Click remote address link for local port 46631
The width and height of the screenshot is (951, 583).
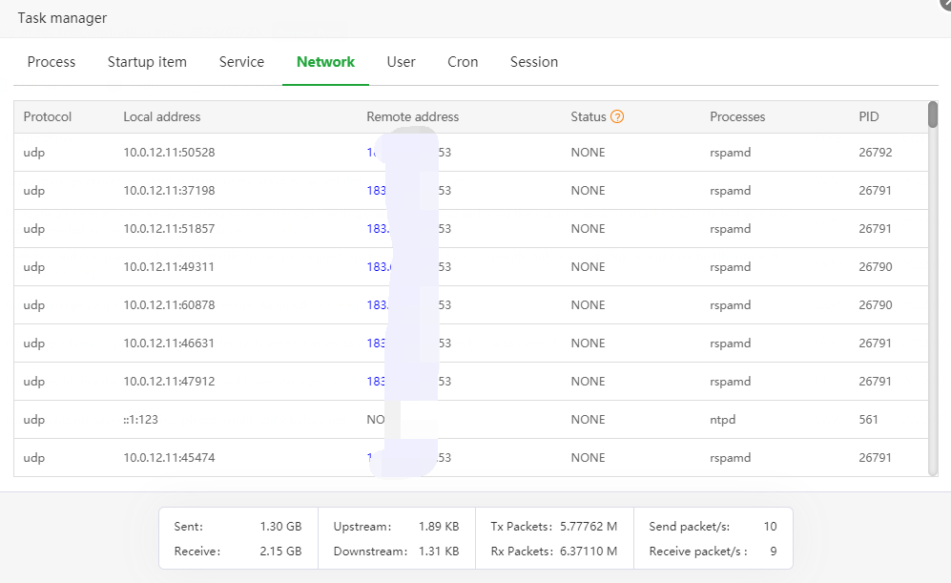click(377, 344)
